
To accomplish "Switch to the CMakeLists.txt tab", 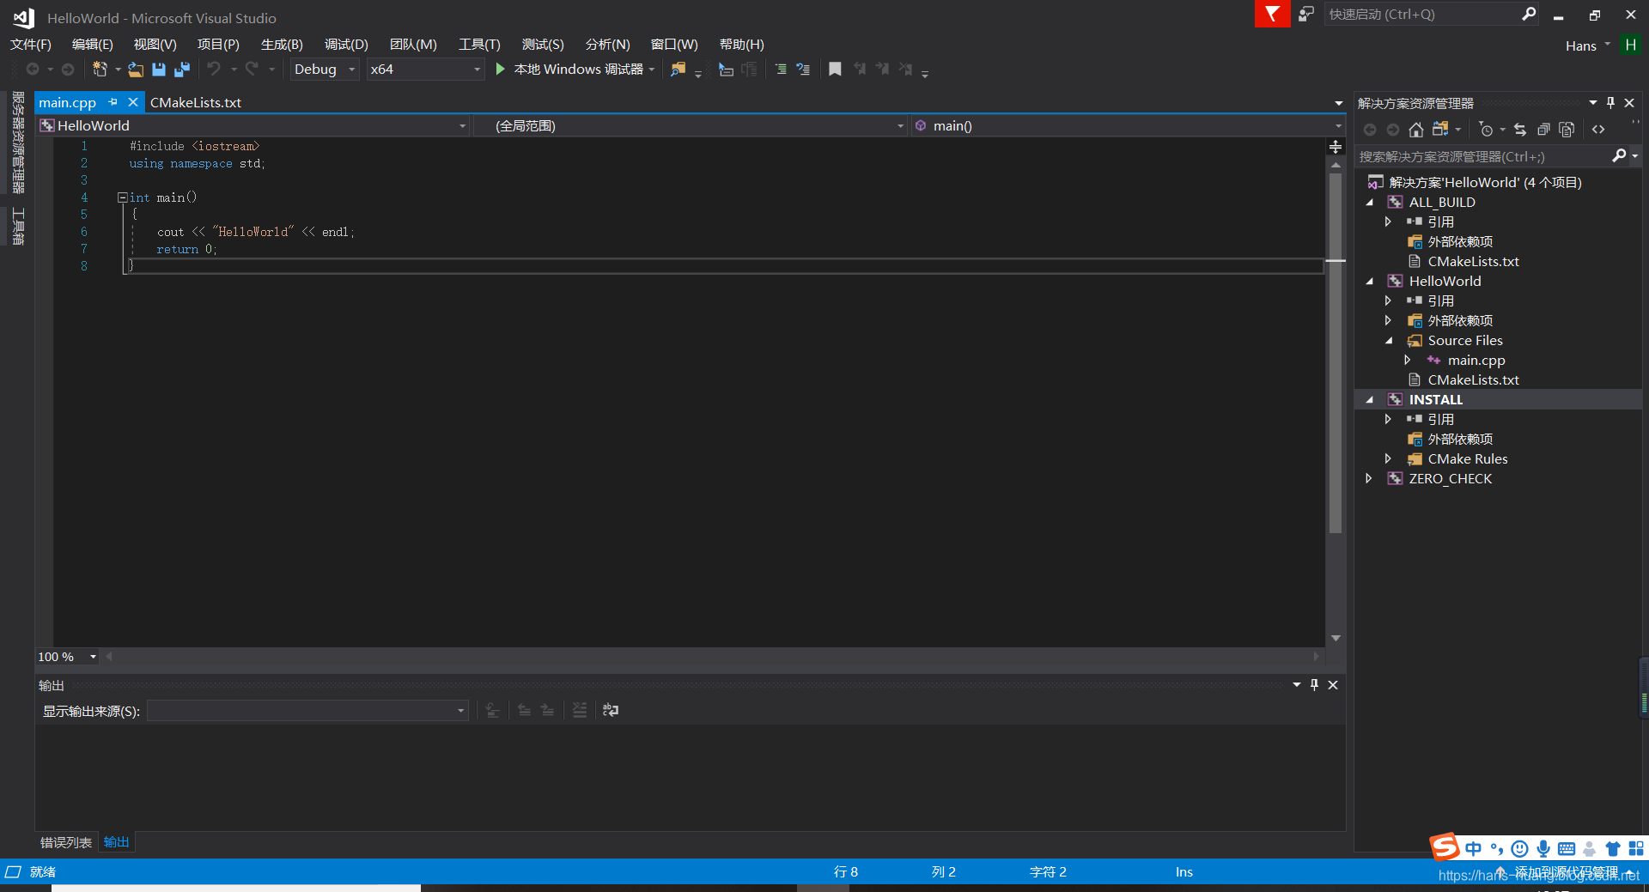I will pos(196,102).
